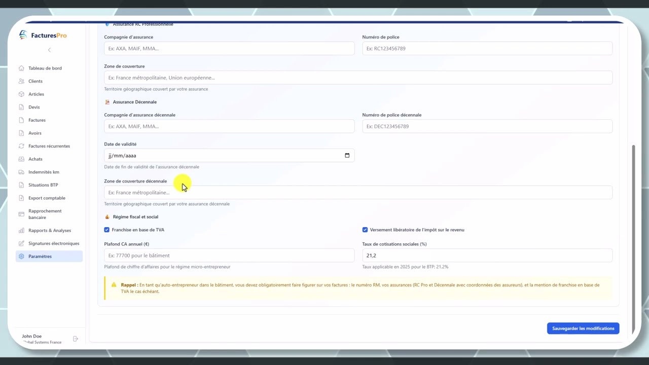
Task: Click the Avoirs icon in the sidebar
Action: coord(21,133)
